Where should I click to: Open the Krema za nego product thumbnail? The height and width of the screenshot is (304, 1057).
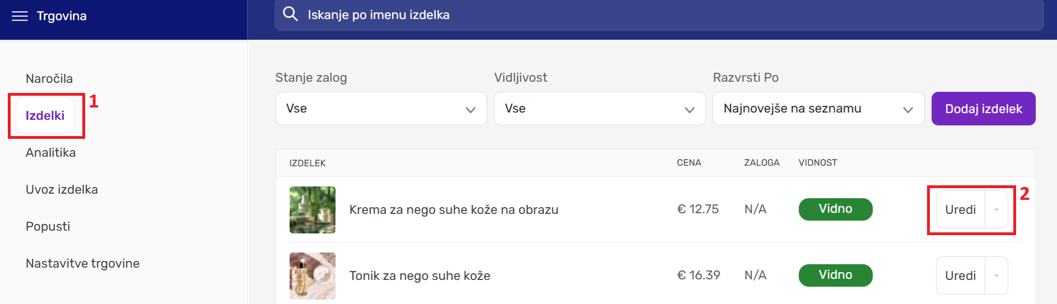pyautogui.click(x=313, y=209)
